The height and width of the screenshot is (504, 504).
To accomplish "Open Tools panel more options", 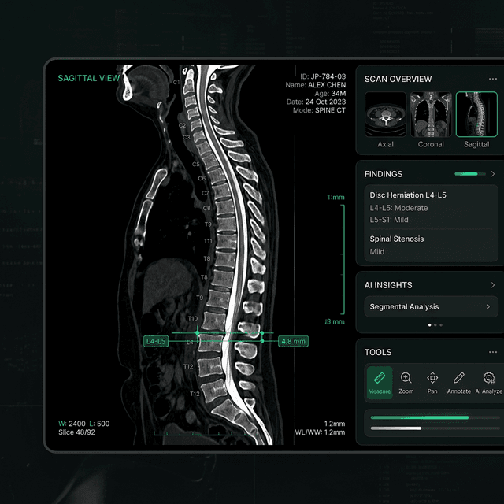I will pos(493,352).
